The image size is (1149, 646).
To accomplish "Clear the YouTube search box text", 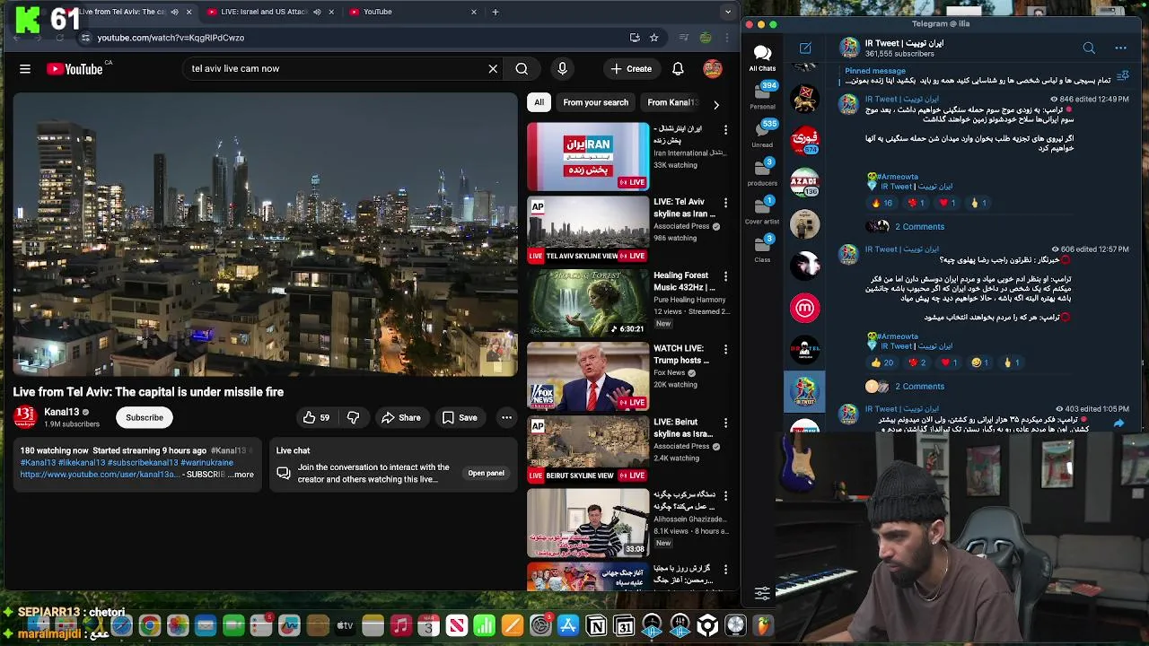I will point(493,68).
